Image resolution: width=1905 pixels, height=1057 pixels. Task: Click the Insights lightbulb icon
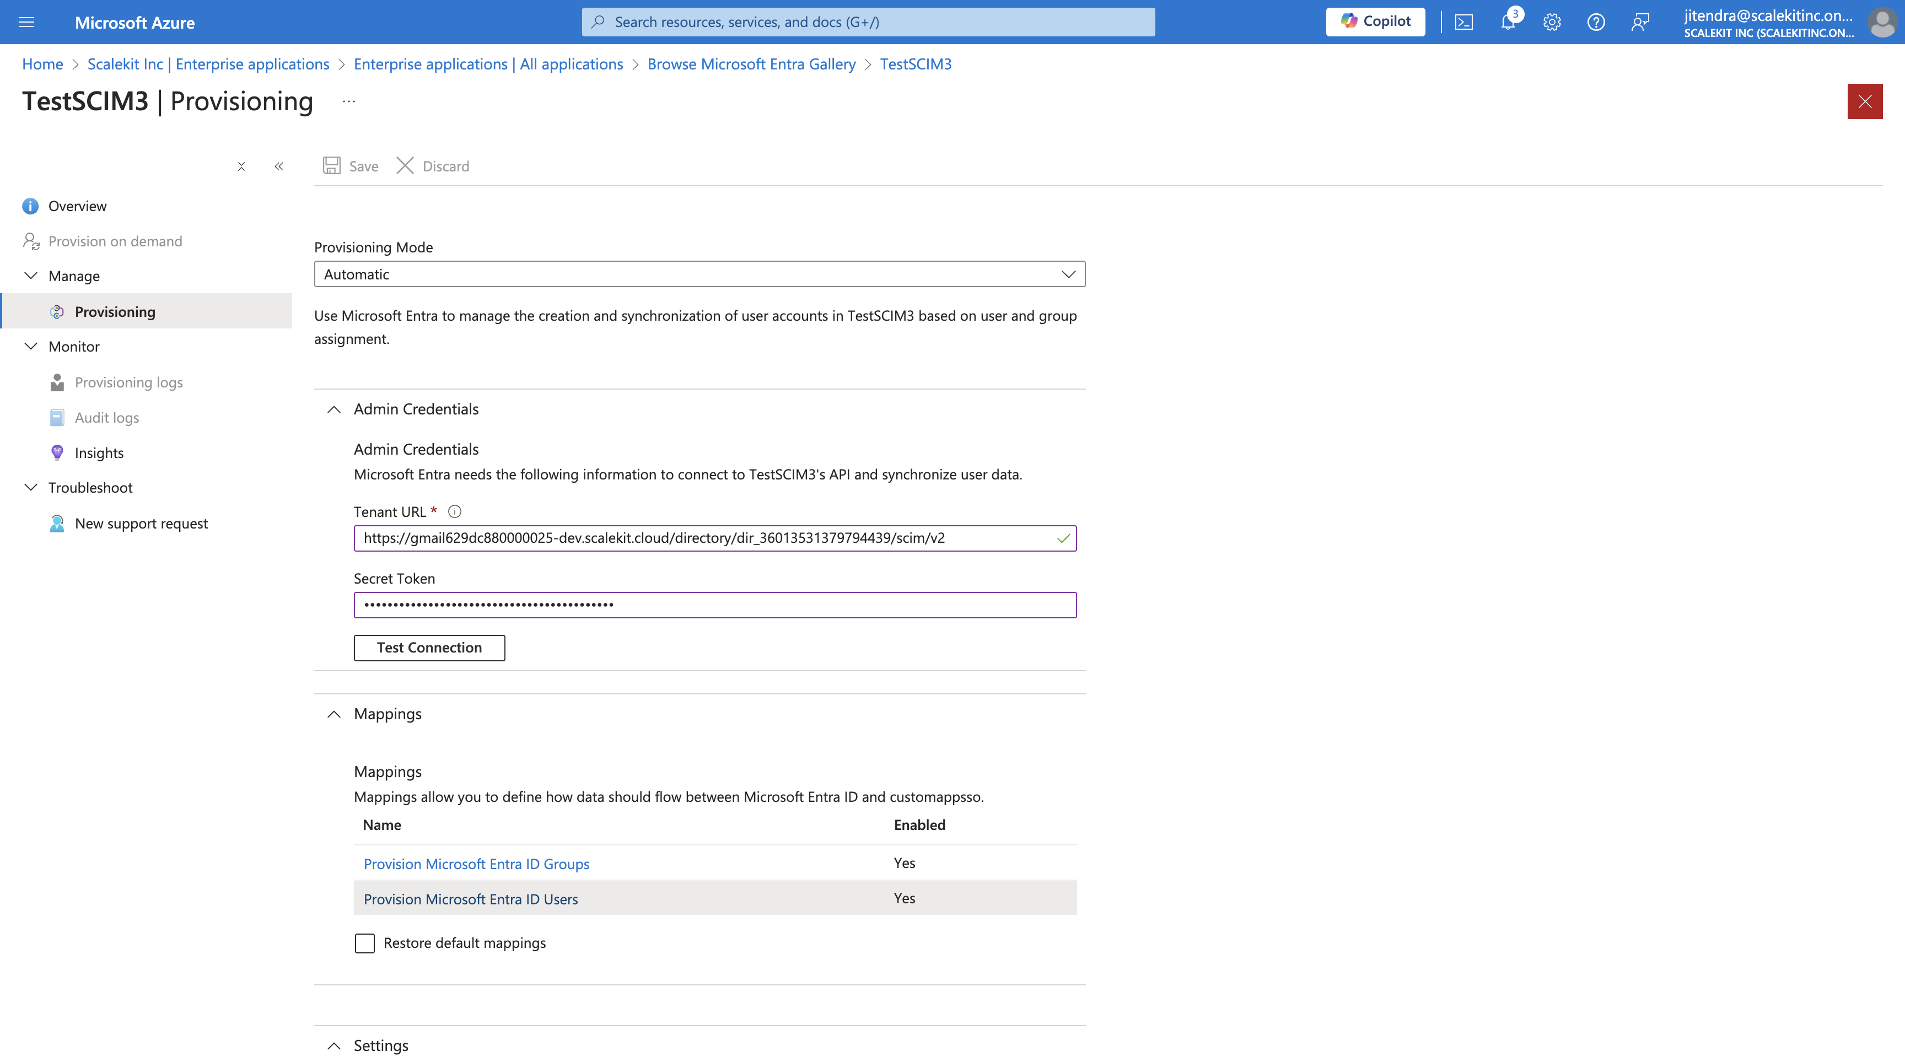pos(57,453)
